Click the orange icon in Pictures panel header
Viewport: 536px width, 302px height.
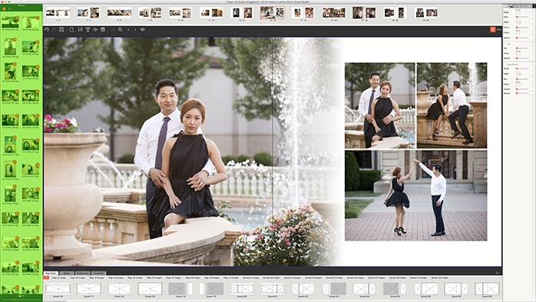[x=4, y=8]
